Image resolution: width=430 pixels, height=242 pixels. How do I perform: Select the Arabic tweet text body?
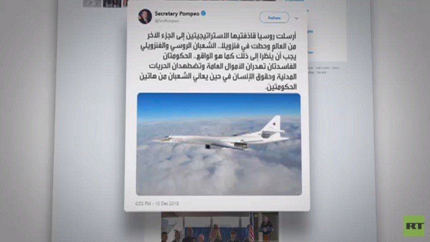(x=218, y=61)
